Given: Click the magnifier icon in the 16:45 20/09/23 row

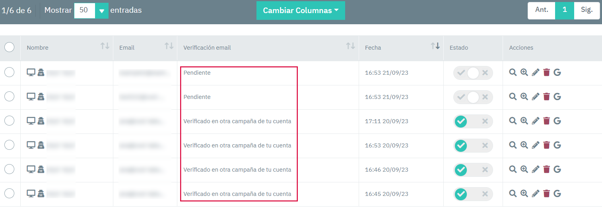Looking at the screenshot, I should pyautogui.click(x=513, y=194).
